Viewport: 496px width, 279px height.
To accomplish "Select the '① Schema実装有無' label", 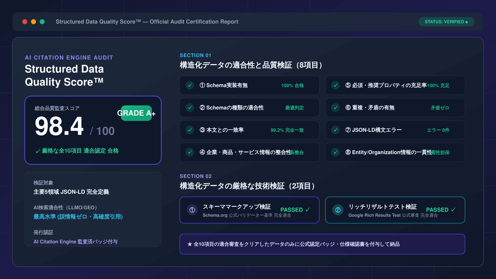I will coord(224,85).
